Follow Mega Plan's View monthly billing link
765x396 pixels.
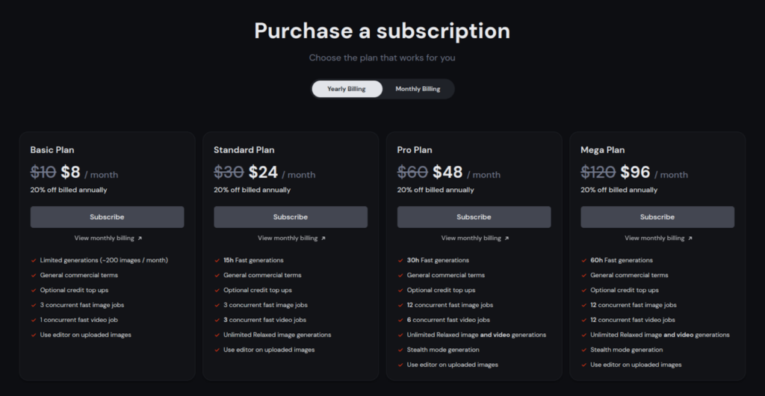coord(654,238)
